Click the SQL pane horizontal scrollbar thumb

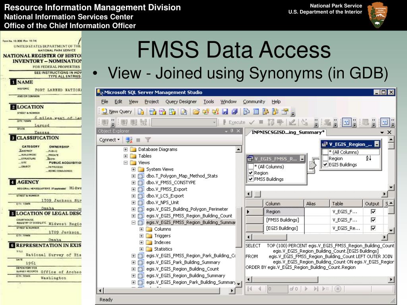point(285,279)
